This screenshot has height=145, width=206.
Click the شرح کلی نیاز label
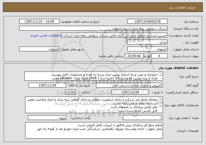[x=189, y=76]
